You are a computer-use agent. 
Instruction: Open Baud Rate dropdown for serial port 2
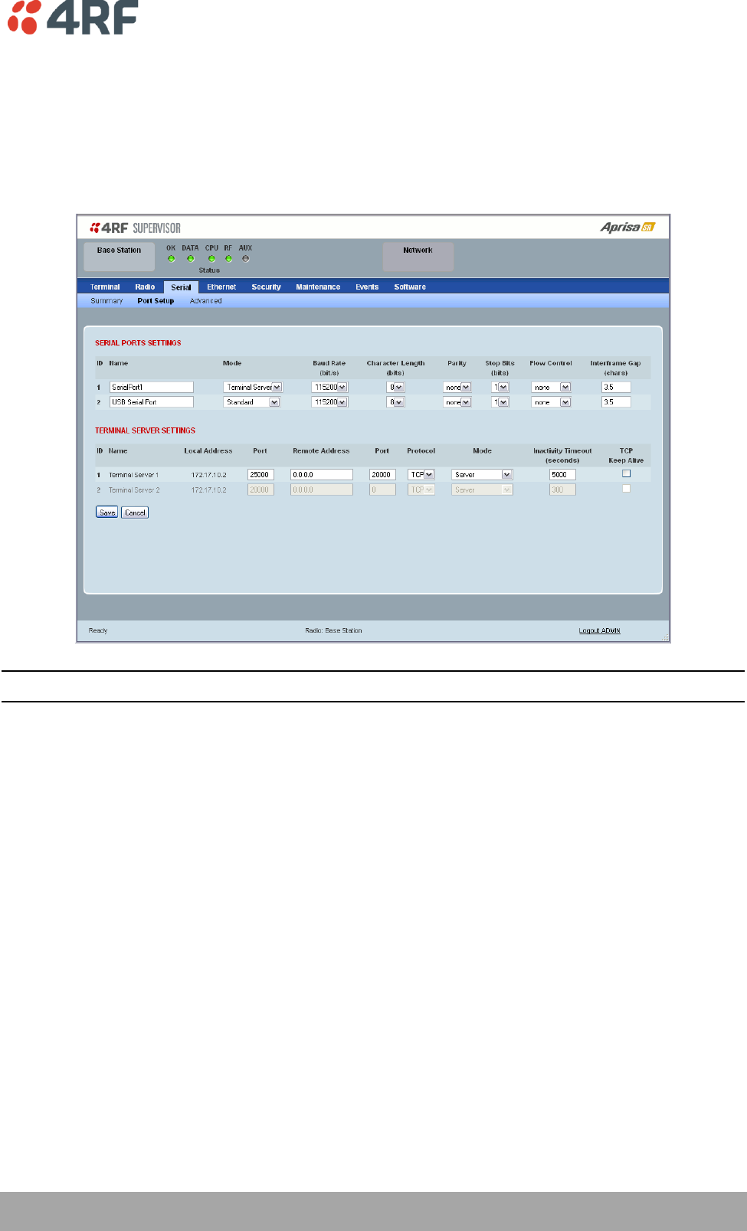[329, 402]
